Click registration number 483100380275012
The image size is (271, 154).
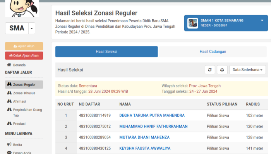(95, 127)
